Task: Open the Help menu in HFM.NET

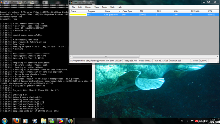Action: tap(120, 7)
